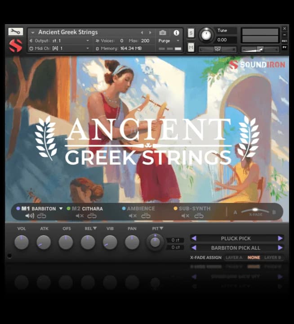Click the 0 st semitone field
The height and width of the screenshot is (324, 294).
175,240
